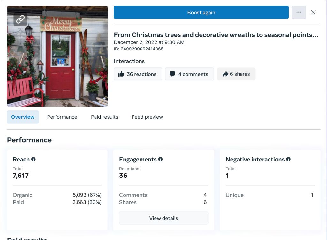Click the Reach info icon

pyautogui.click(x=33, y=159)
